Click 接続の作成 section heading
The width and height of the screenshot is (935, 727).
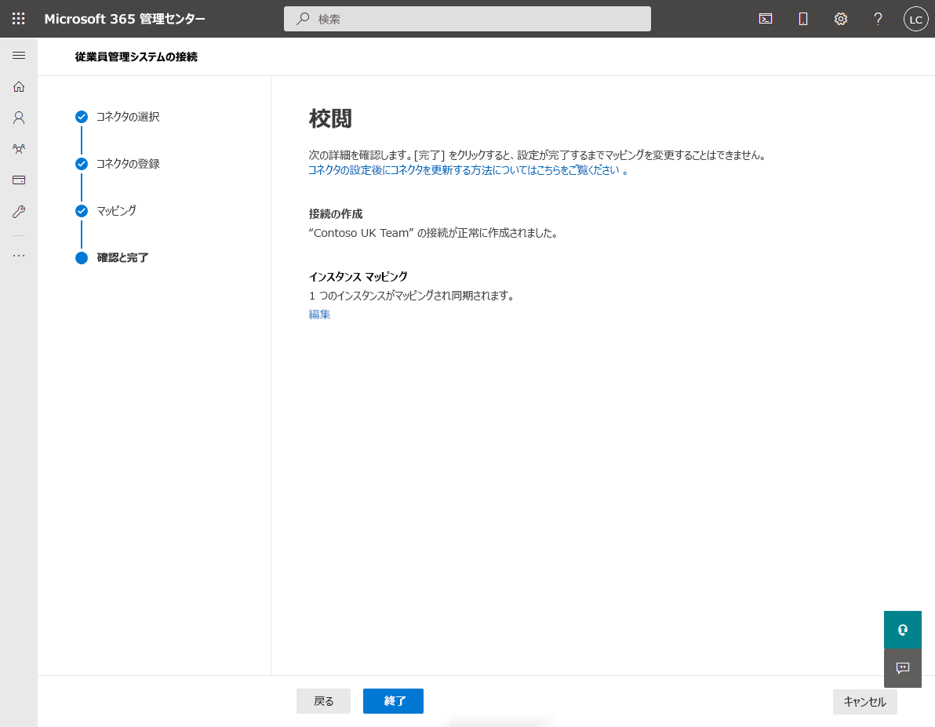[x=336, y=213]
